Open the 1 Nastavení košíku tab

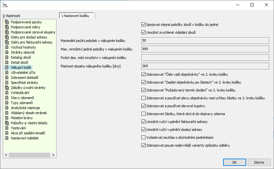[76, 16]
